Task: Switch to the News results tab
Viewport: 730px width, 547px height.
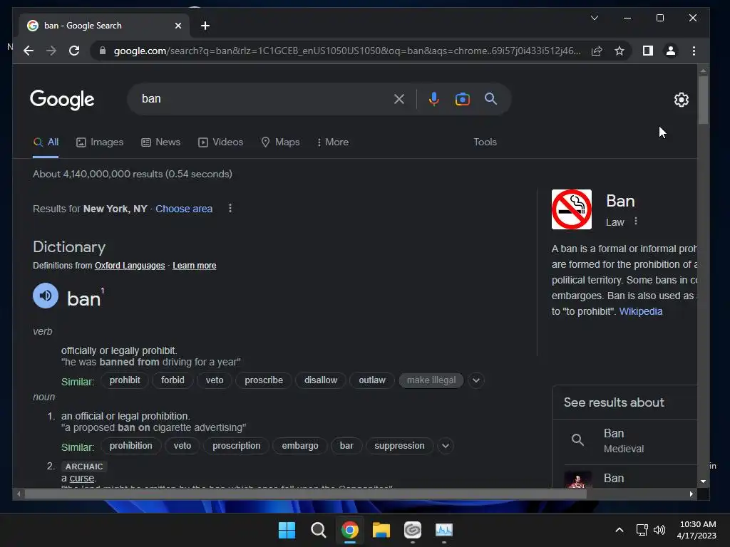Action: pyautogui.click(x=160, y=142)
